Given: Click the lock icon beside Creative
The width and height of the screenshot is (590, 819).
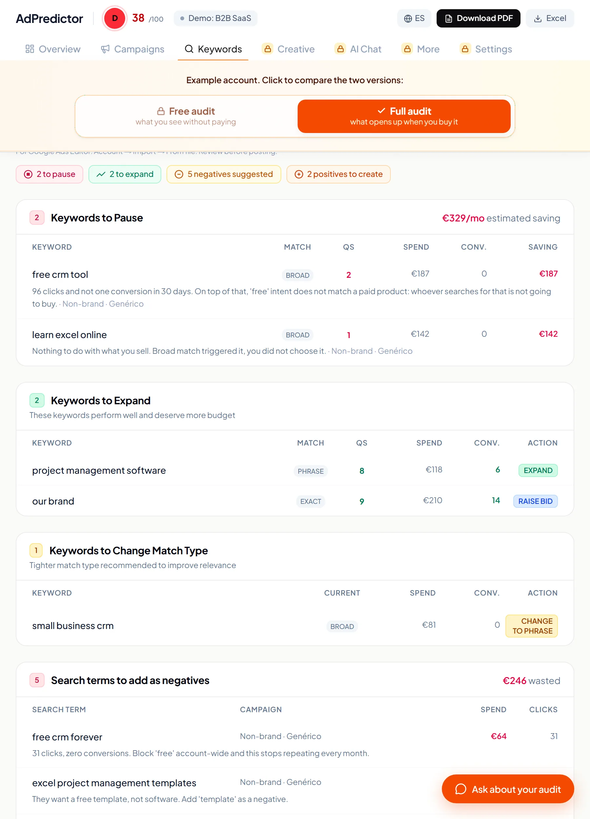Looking at the screenshot, I should tap(268, 49).
